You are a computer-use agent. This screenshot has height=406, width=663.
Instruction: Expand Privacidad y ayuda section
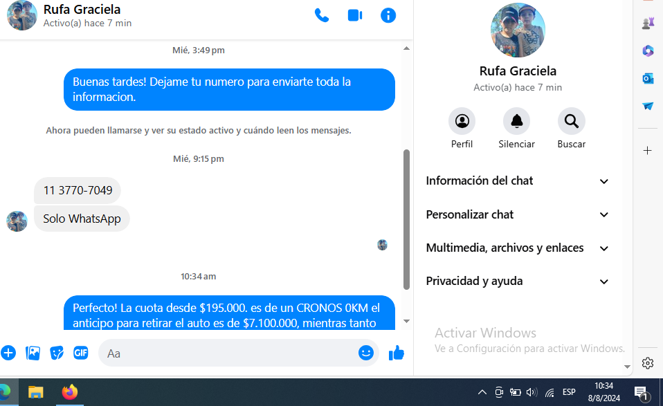pos(517,282)
